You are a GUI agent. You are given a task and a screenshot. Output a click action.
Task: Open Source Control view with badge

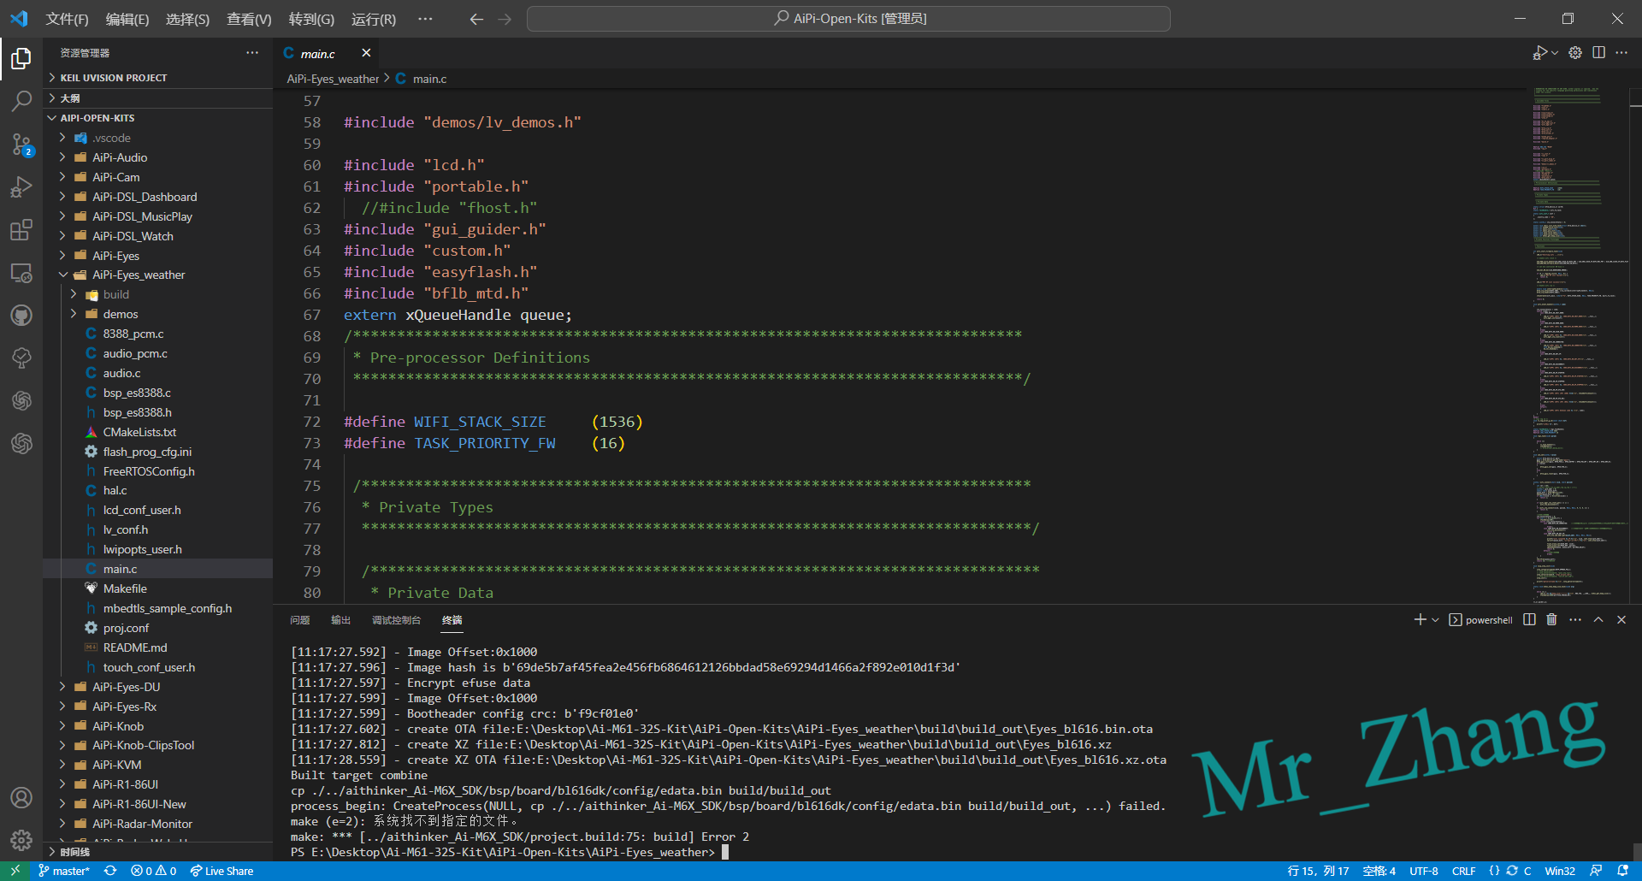coord(21,144)
